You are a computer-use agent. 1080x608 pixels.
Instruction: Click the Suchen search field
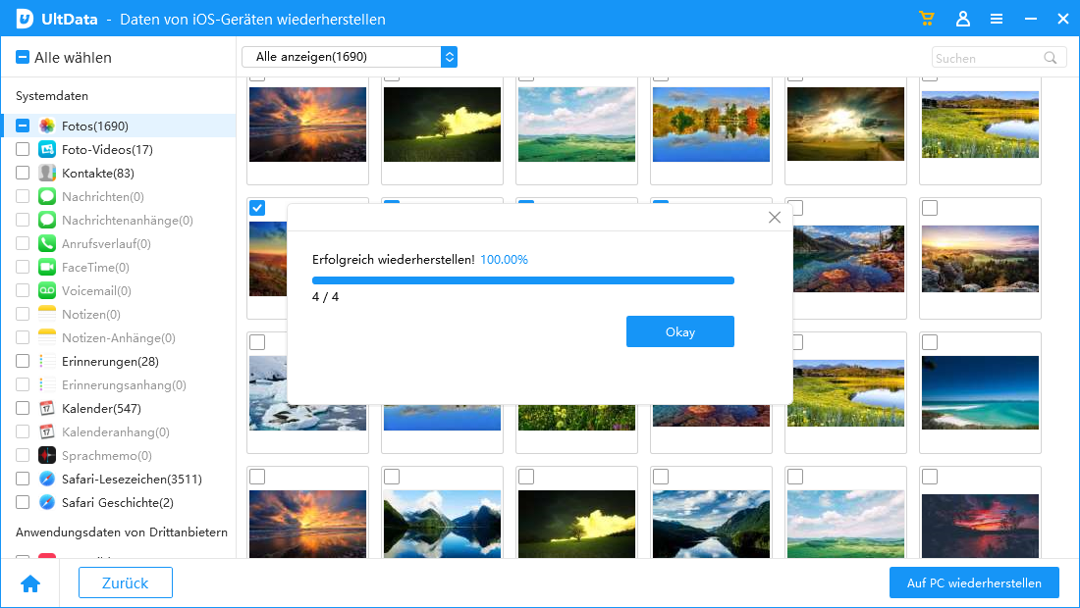click(985, 58)
